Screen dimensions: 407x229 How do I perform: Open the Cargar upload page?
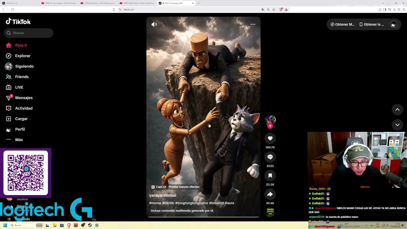point(21,119)
